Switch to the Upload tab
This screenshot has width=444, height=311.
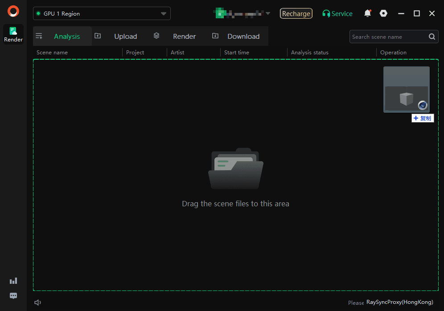(x=125, y=37)
